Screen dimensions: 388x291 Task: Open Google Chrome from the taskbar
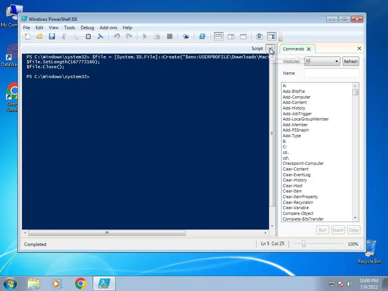(80, 283)
